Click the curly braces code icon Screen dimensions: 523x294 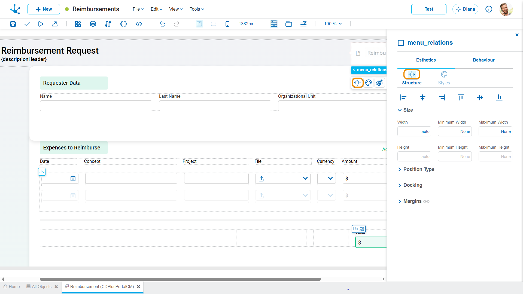[124, 24]
